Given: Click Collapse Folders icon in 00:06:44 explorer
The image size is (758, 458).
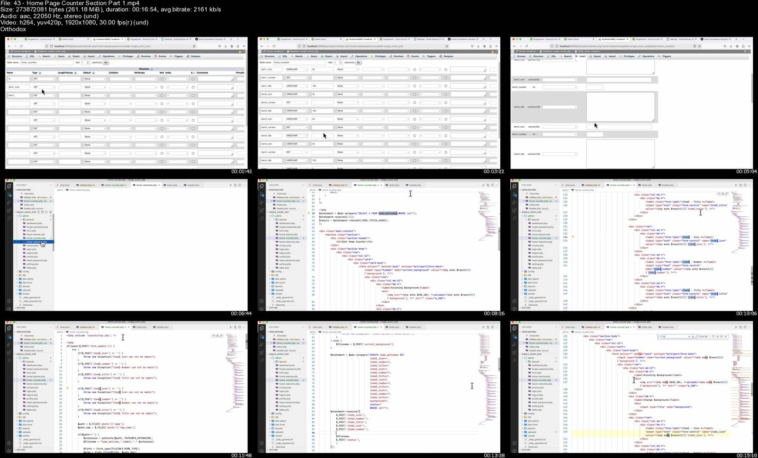Looking at the screenshot, I should [50, 212].
